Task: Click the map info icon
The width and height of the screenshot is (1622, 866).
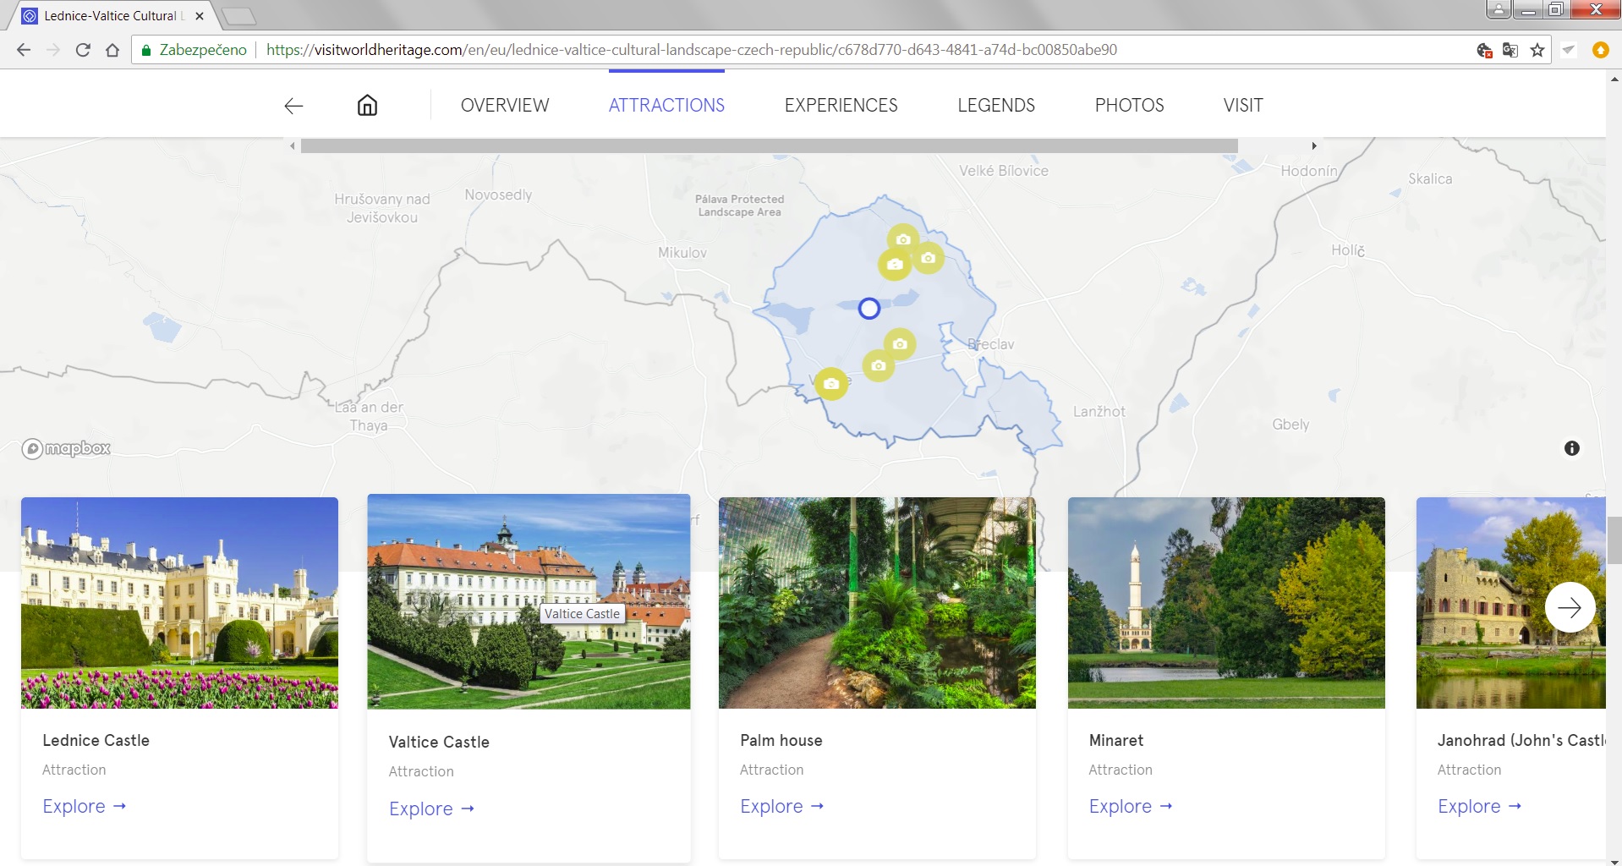Action: click(x=1571, y=448)
